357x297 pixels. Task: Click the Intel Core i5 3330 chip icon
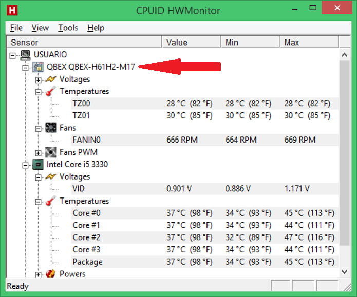click(x=38, y=164)
